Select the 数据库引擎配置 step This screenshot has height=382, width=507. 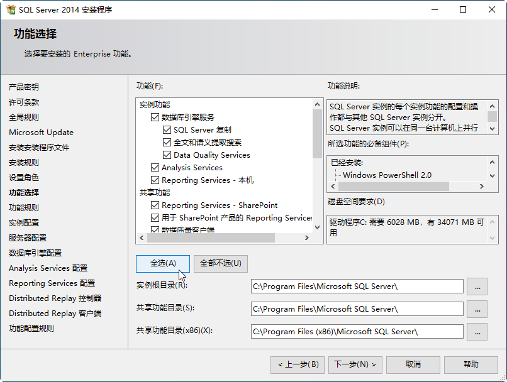[35, 253]
